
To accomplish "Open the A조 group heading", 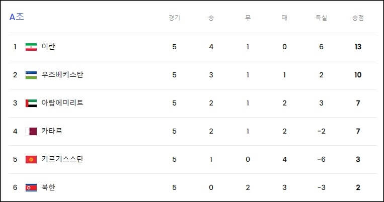I will click(x=17, y=17).
